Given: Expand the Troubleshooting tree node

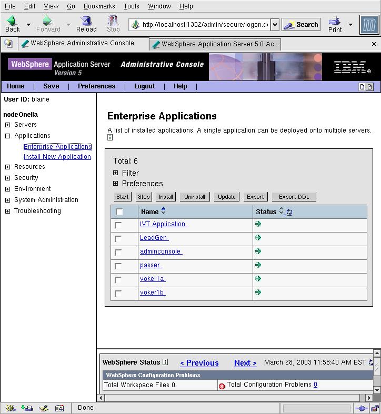Looking at the screenshot, I should tap(8, 211).
